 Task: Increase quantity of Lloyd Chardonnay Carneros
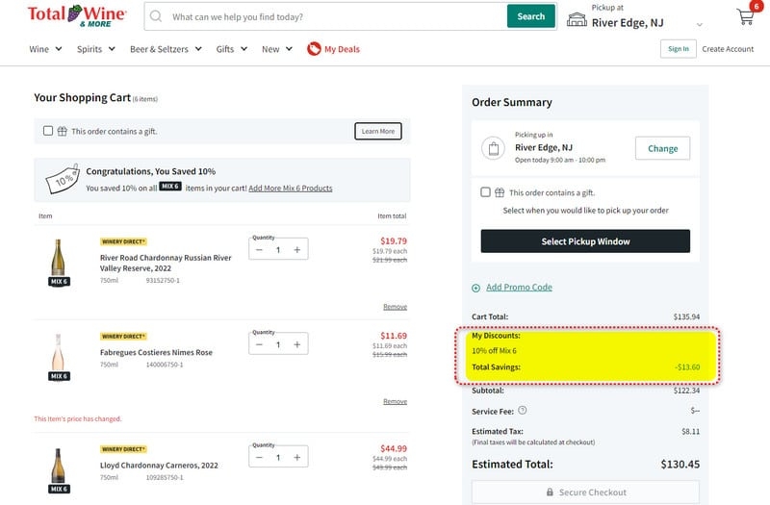[297, 458]
